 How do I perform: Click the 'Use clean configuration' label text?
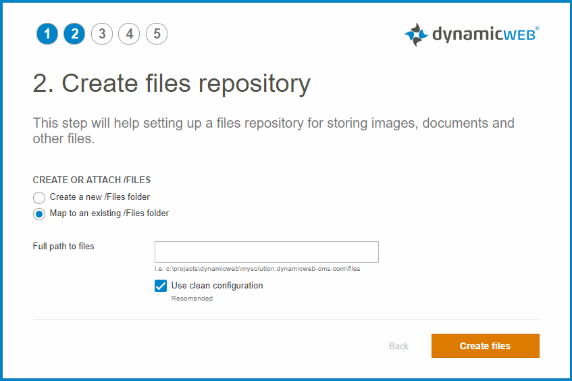(217, 286)
